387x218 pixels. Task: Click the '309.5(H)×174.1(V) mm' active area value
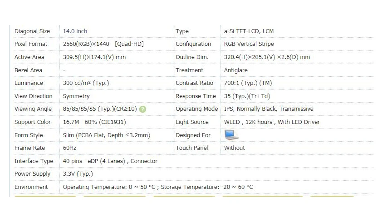(x=94, y=57)
